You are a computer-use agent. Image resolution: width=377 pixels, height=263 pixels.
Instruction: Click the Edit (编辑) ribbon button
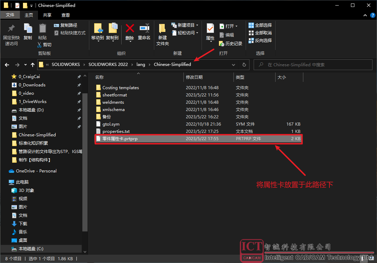[227, 35]
